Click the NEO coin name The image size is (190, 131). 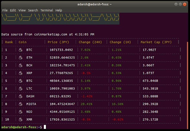pyautogui.click(x=29, y=112)
